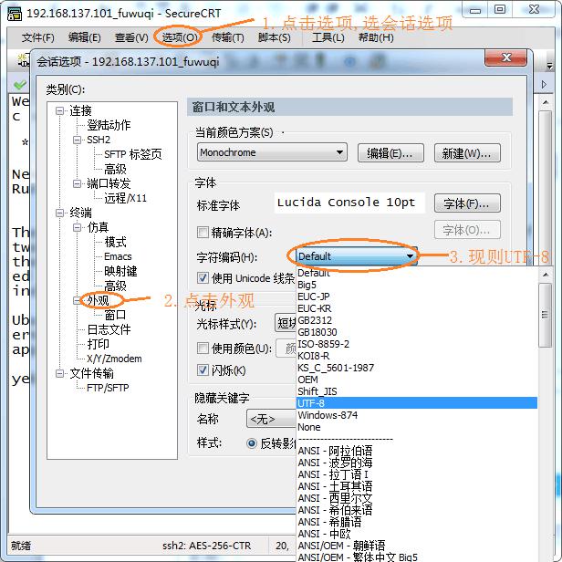Select the 反转影像 radio button
Viewport: 562px width, 562px height.
(x=252, y=443)
